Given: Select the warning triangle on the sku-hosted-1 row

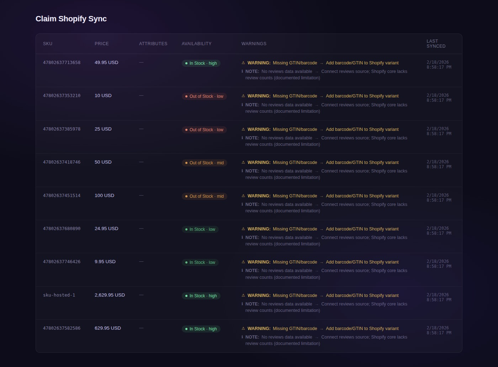Looking at the screenshot, I should tap(243, 295).
